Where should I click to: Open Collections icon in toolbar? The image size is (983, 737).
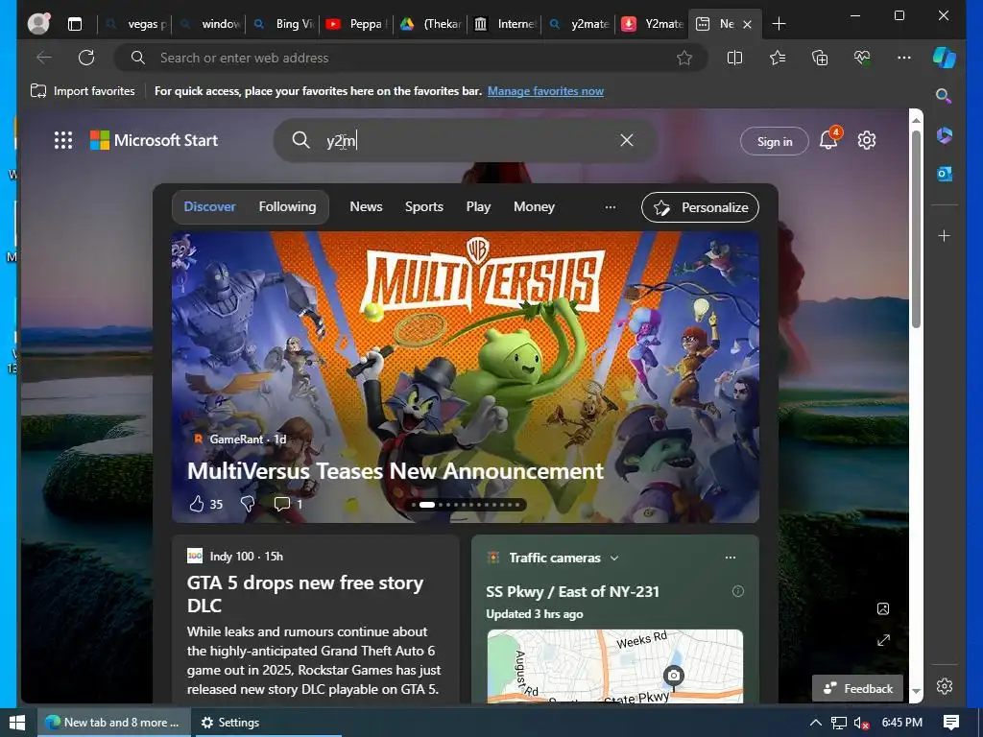[820, 58]
